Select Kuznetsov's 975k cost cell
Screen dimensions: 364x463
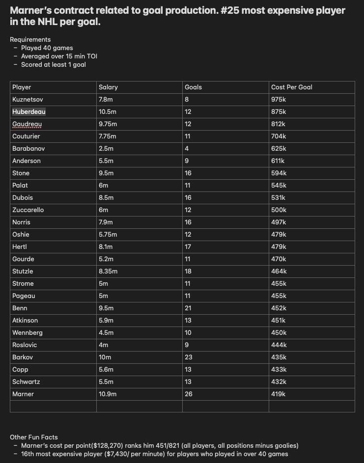(312, 100)
